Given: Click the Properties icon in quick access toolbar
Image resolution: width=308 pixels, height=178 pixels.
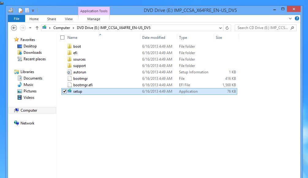Looking at the screenshot, I should pos(21,10).
